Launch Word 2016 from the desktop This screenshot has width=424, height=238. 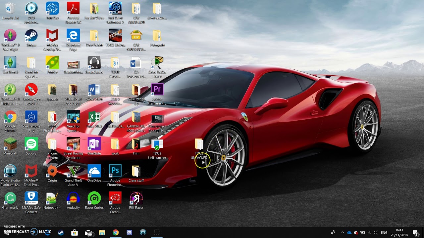(94, 92)
